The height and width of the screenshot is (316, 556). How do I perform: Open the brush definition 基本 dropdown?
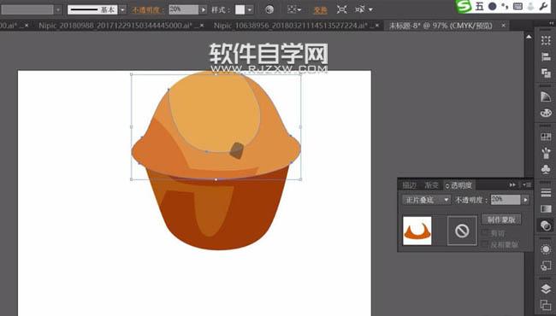(x=122, y=10)
